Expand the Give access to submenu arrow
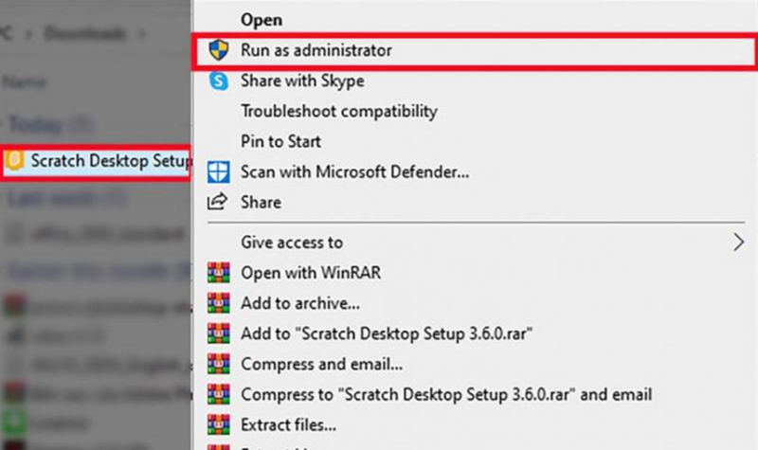 click(739, 243)
